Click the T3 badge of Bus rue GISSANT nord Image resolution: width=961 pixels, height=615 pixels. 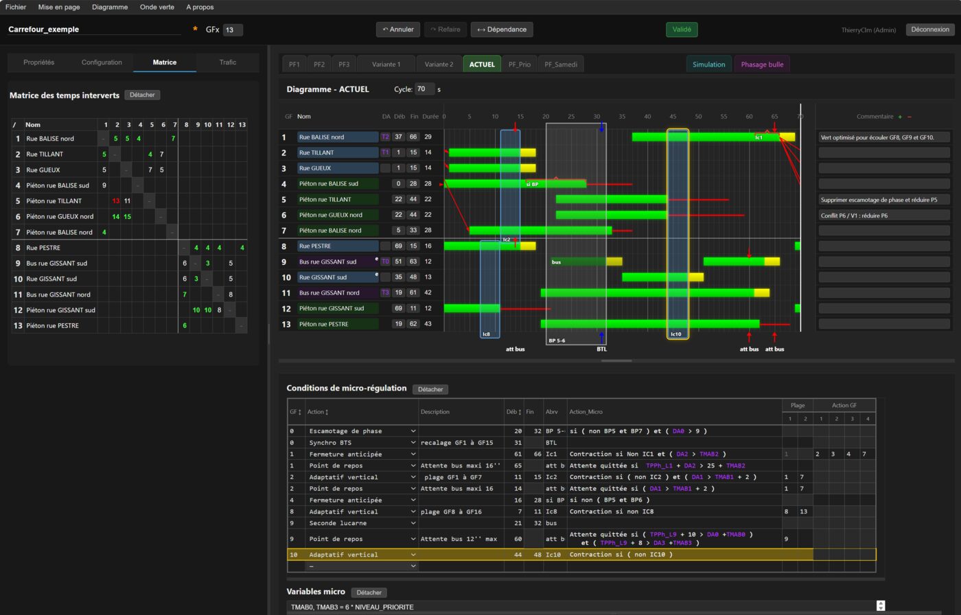(385, 292)
